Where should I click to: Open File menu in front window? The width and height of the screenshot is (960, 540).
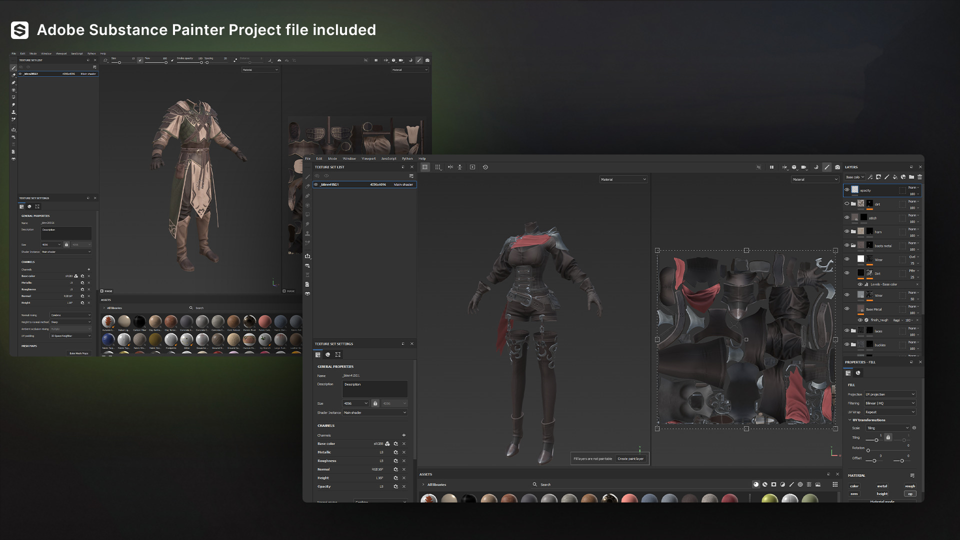click(x=308, y=158)
